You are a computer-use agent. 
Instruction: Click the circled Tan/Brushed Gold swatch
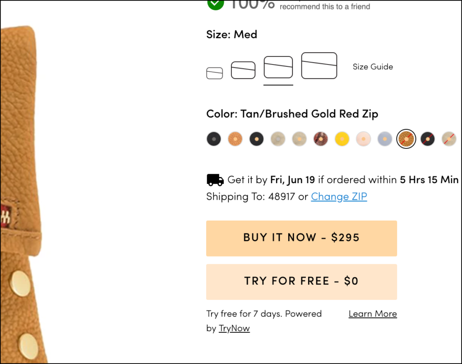click(406, 139)
